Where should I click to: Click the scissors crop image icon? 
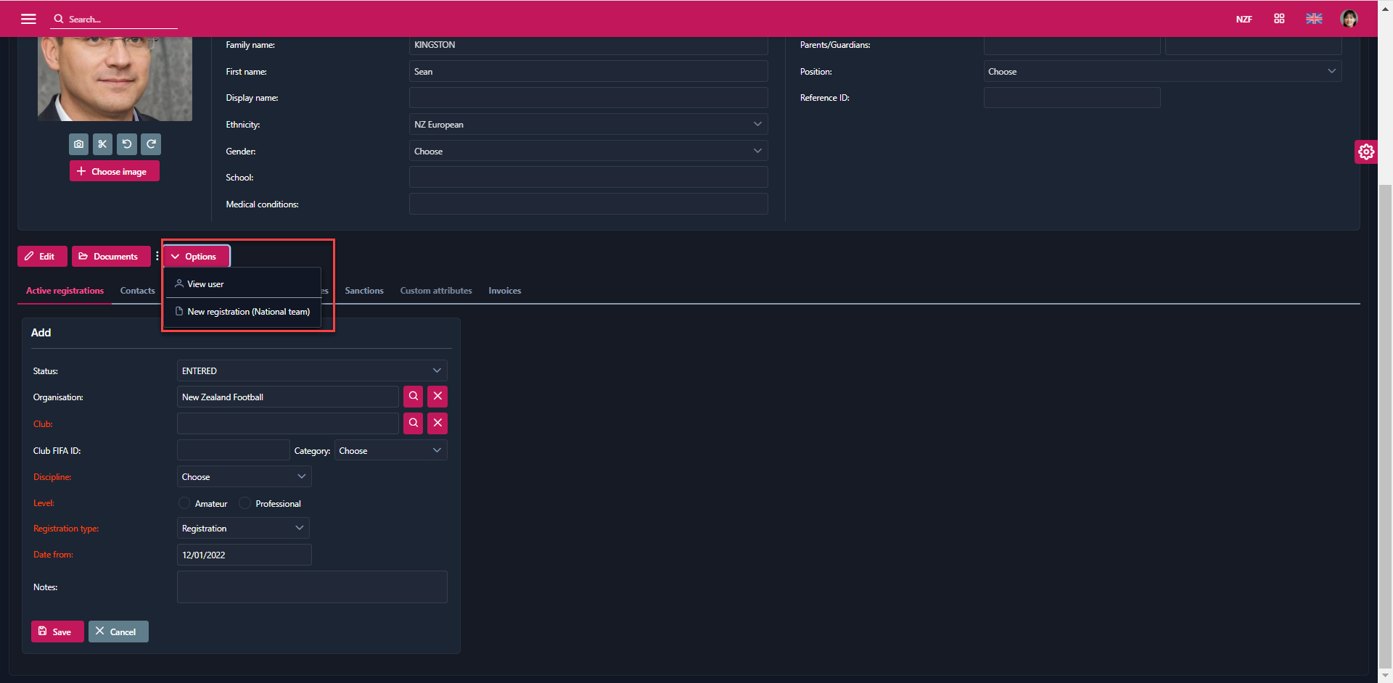102,144
